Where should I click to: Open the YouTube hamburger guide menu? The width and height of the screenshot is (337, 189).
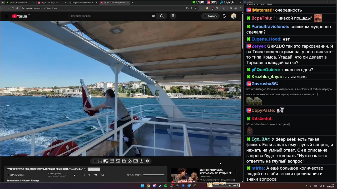[6, 16]
